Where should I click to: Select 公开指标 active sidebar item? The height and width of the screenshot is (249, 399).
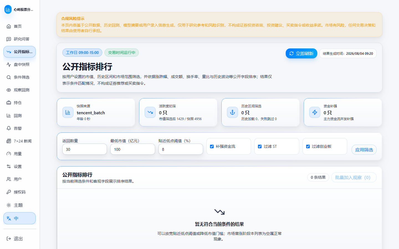click(19, 52)
